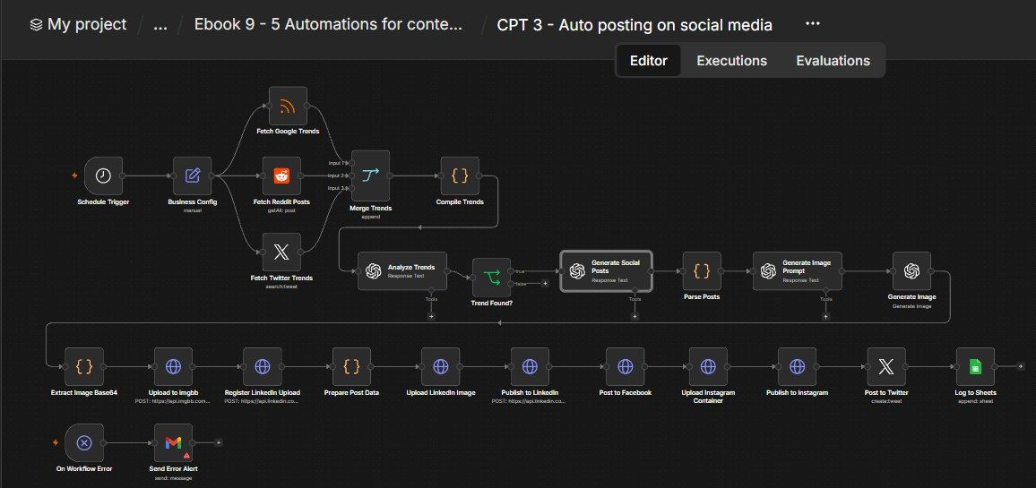This screenshot has height=488, width=1036.
Task: Switch to the Executions tab
Action: 731,61
